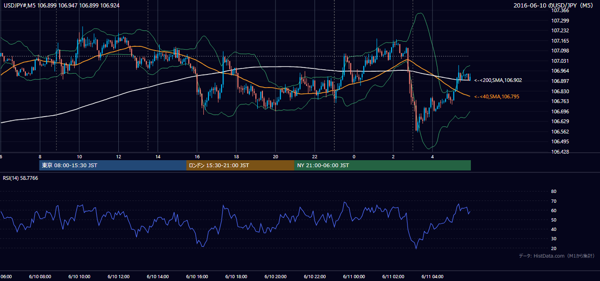Click the RSI(14) 58.7766 indicator label
Viewport: 600px width, 281px height.
tap(21, 178)
